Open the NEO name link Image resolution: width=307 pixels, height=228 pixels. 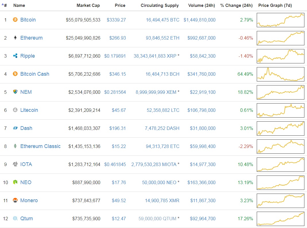click(x=26, y=182)
